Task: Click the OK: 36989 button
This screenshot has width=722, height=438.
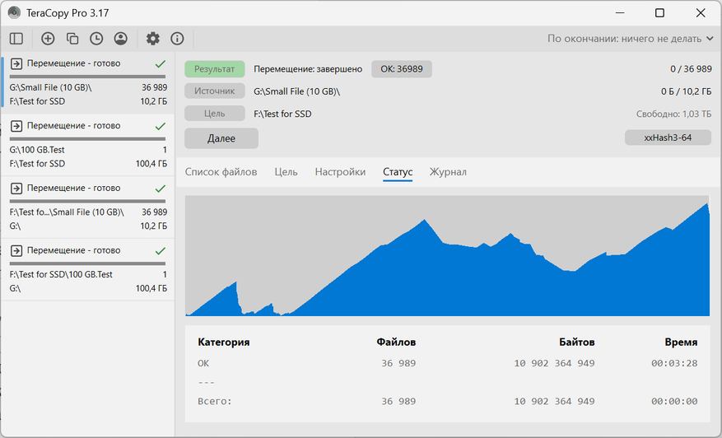Action: [402, 69]
